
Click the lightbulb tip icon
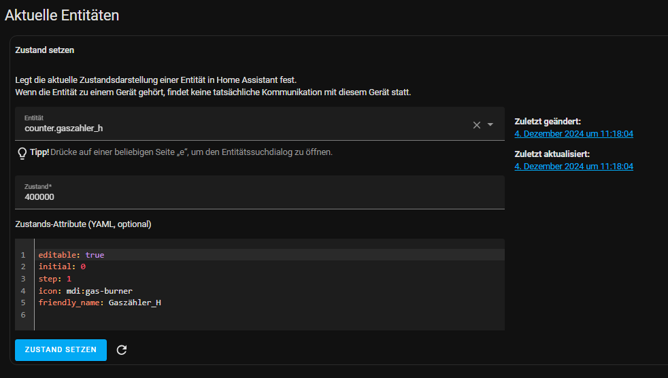pyautogui.click(x=22, y=153)
